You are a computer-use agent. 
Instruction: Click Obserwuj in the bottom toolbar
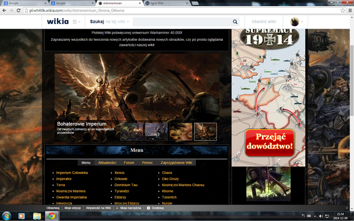click(x=53, y=208)
